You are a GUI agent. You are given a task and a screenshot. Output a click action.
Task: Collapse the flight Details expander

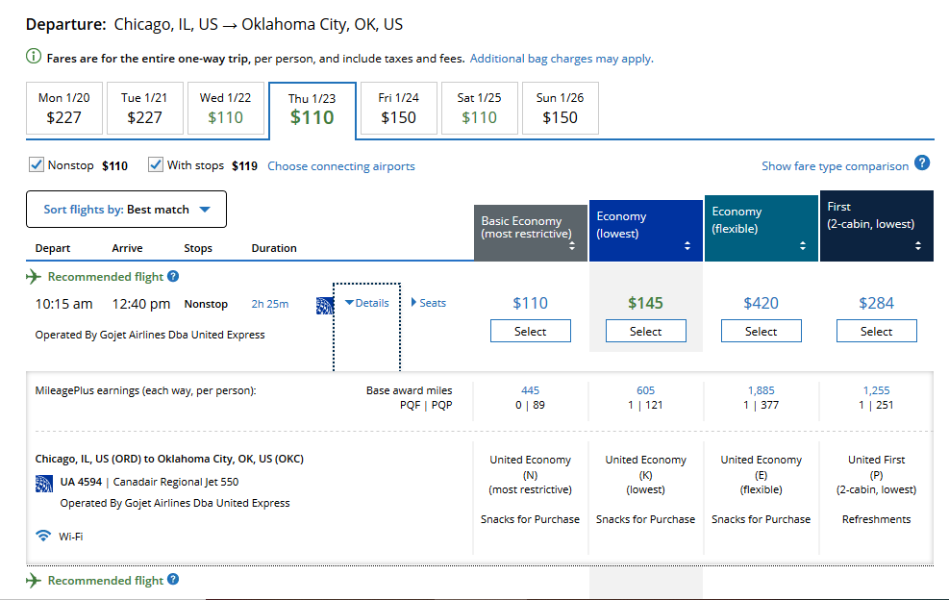pyautogui.click(x=366, y=303)
